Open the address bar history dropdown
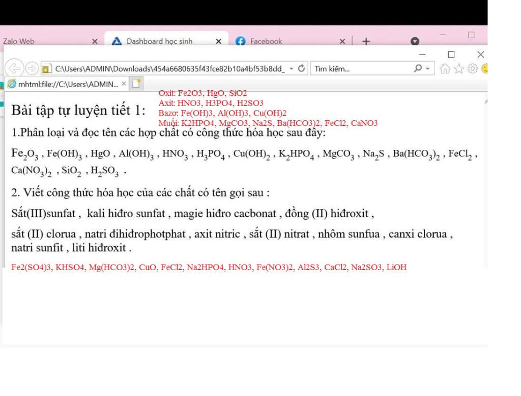Screen dimensions: 521x396 pos(292,69)
